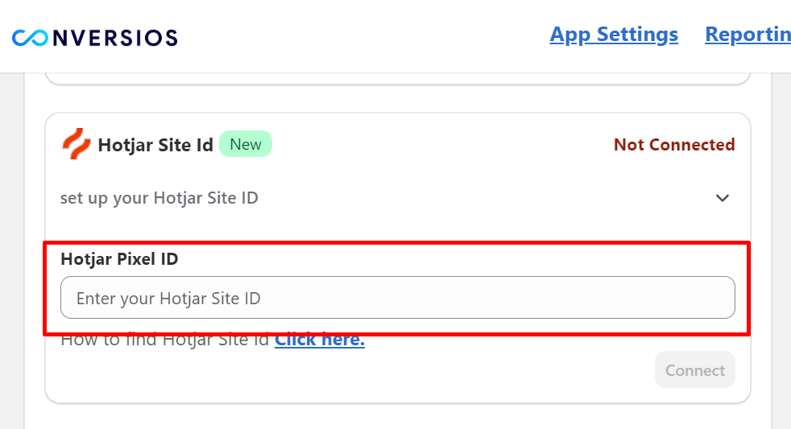
Task: Click 'set up your Hotjar Site ID' text
Action: click(x=159, y=198)
